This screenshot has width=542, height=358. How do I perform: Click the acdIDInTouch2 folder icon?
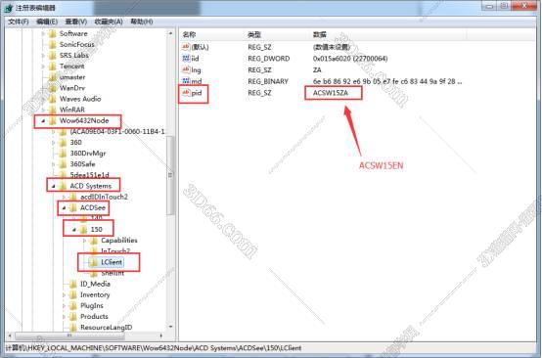[73, 197]
